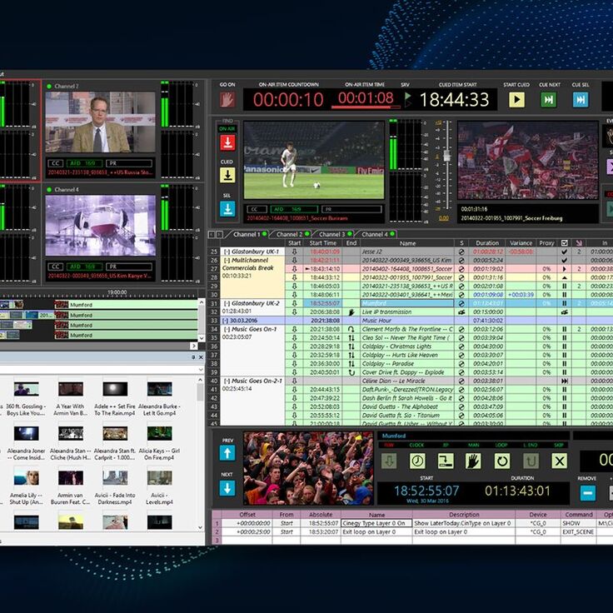Screen dimensions: 613x613
Task: Toggle the checkmark in Jesse J2 row
Action: pos(564,252)
